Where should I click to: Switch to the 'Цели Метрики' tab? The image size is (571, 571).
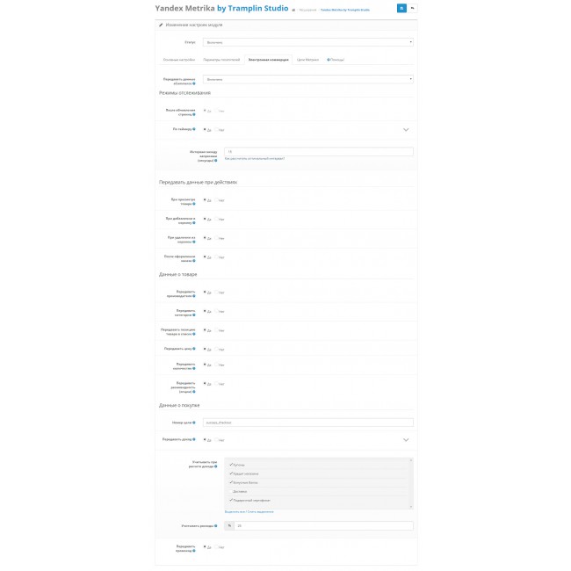coord(306,60)
